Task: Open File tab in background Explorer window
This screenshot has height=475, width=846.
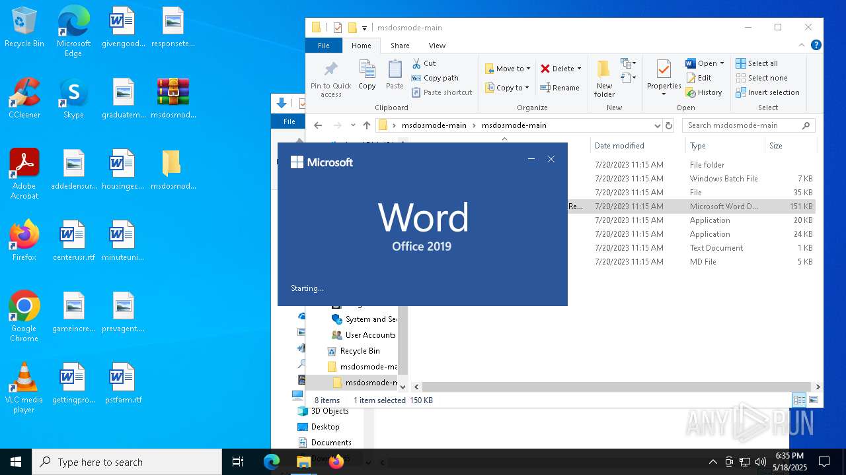Action: click(x=289, y=121)
